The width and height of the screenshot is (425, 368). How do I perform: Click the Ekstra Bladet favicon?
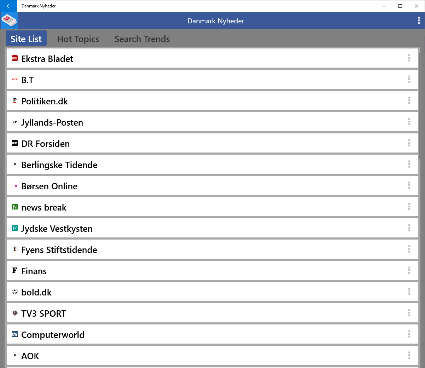click(15, 58)
